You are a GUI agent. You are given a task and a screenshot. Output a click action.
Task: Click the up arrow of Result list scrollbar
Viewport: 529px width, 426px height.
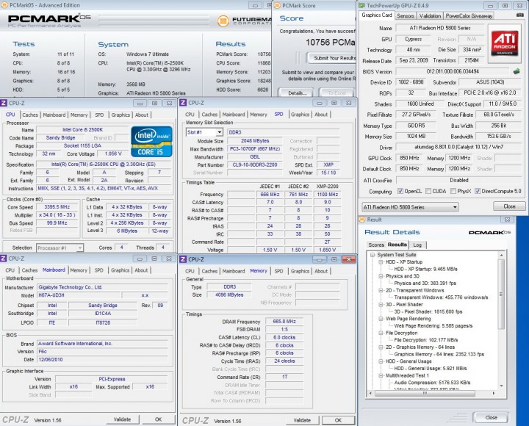pos(501,256)
